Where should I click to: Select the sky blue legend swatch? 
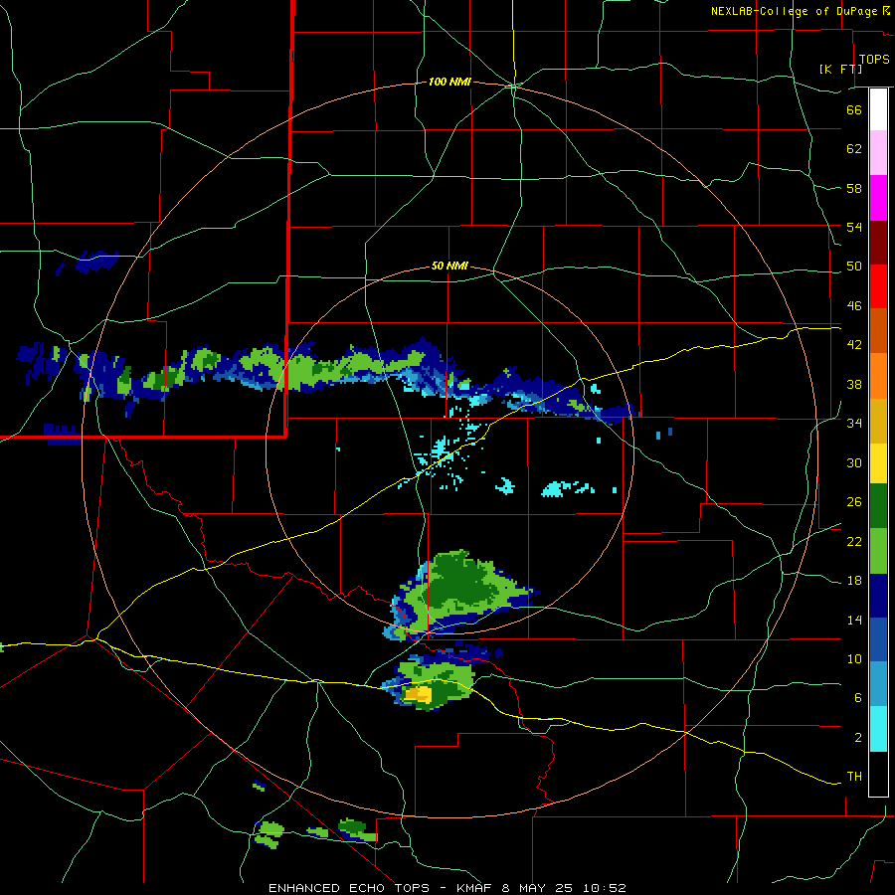(878, 684)
